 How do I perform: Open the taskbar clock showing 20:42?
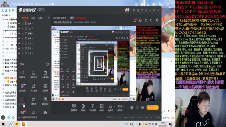[162, 124]
